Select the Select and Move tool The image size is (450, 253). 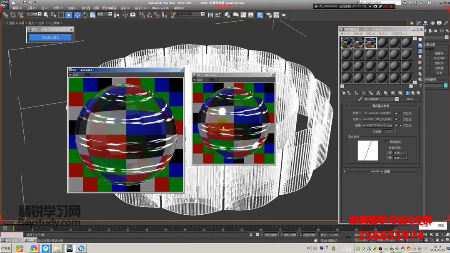78,15
